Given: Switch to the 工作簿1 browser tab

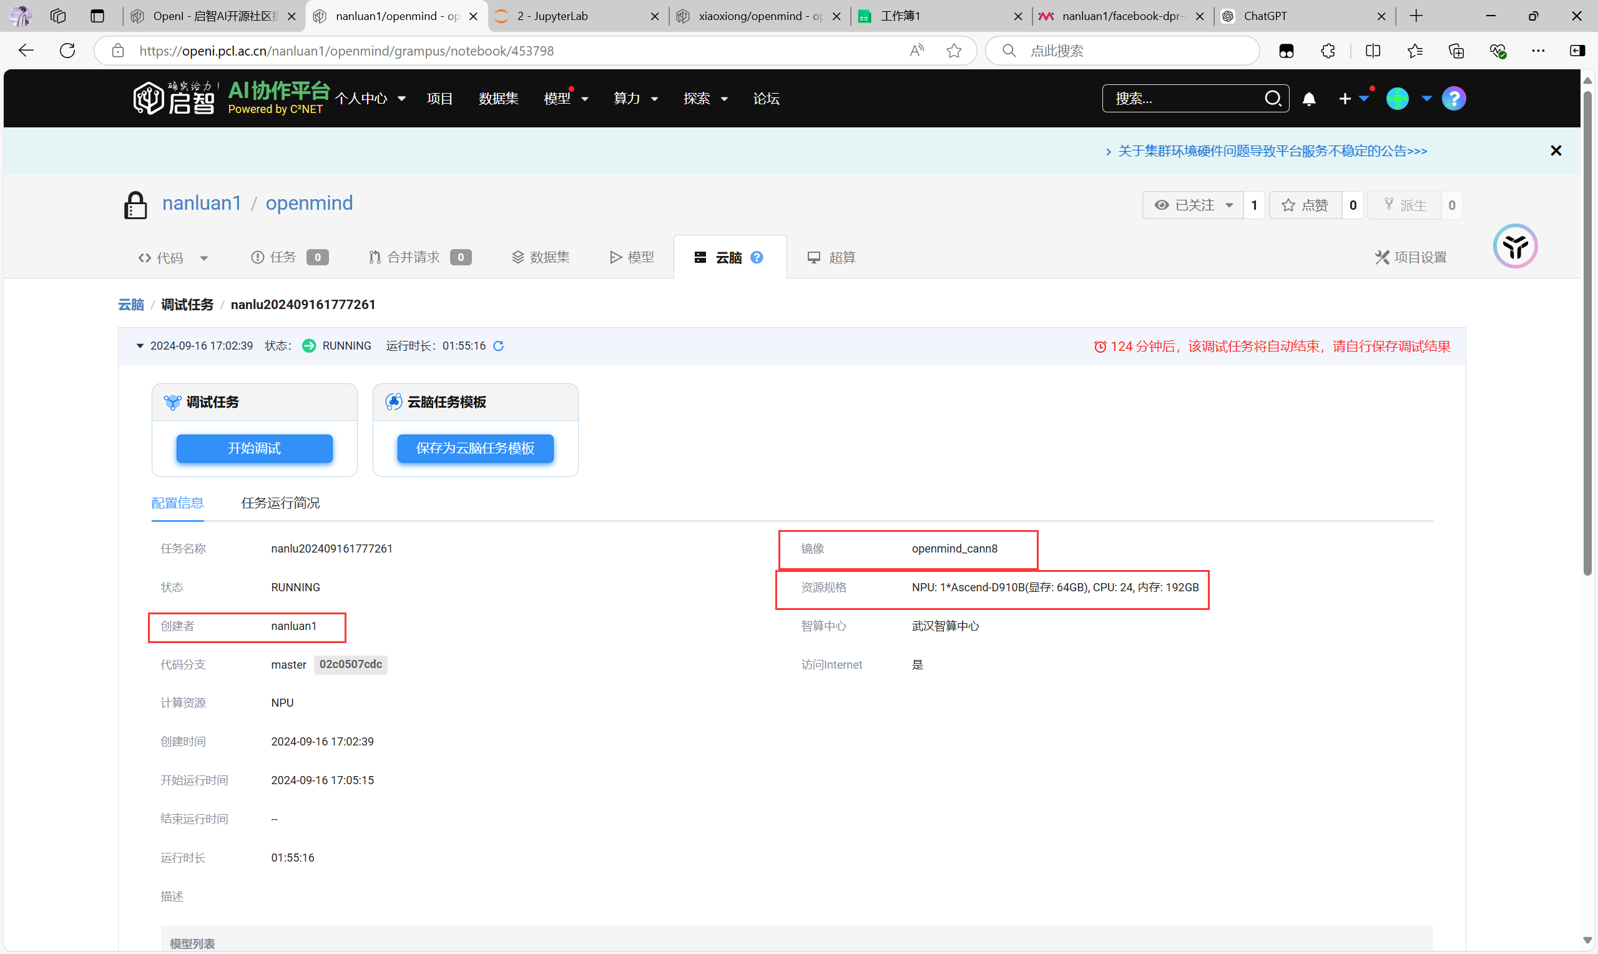Looking at the screenshot, I should tap(941, 16).
